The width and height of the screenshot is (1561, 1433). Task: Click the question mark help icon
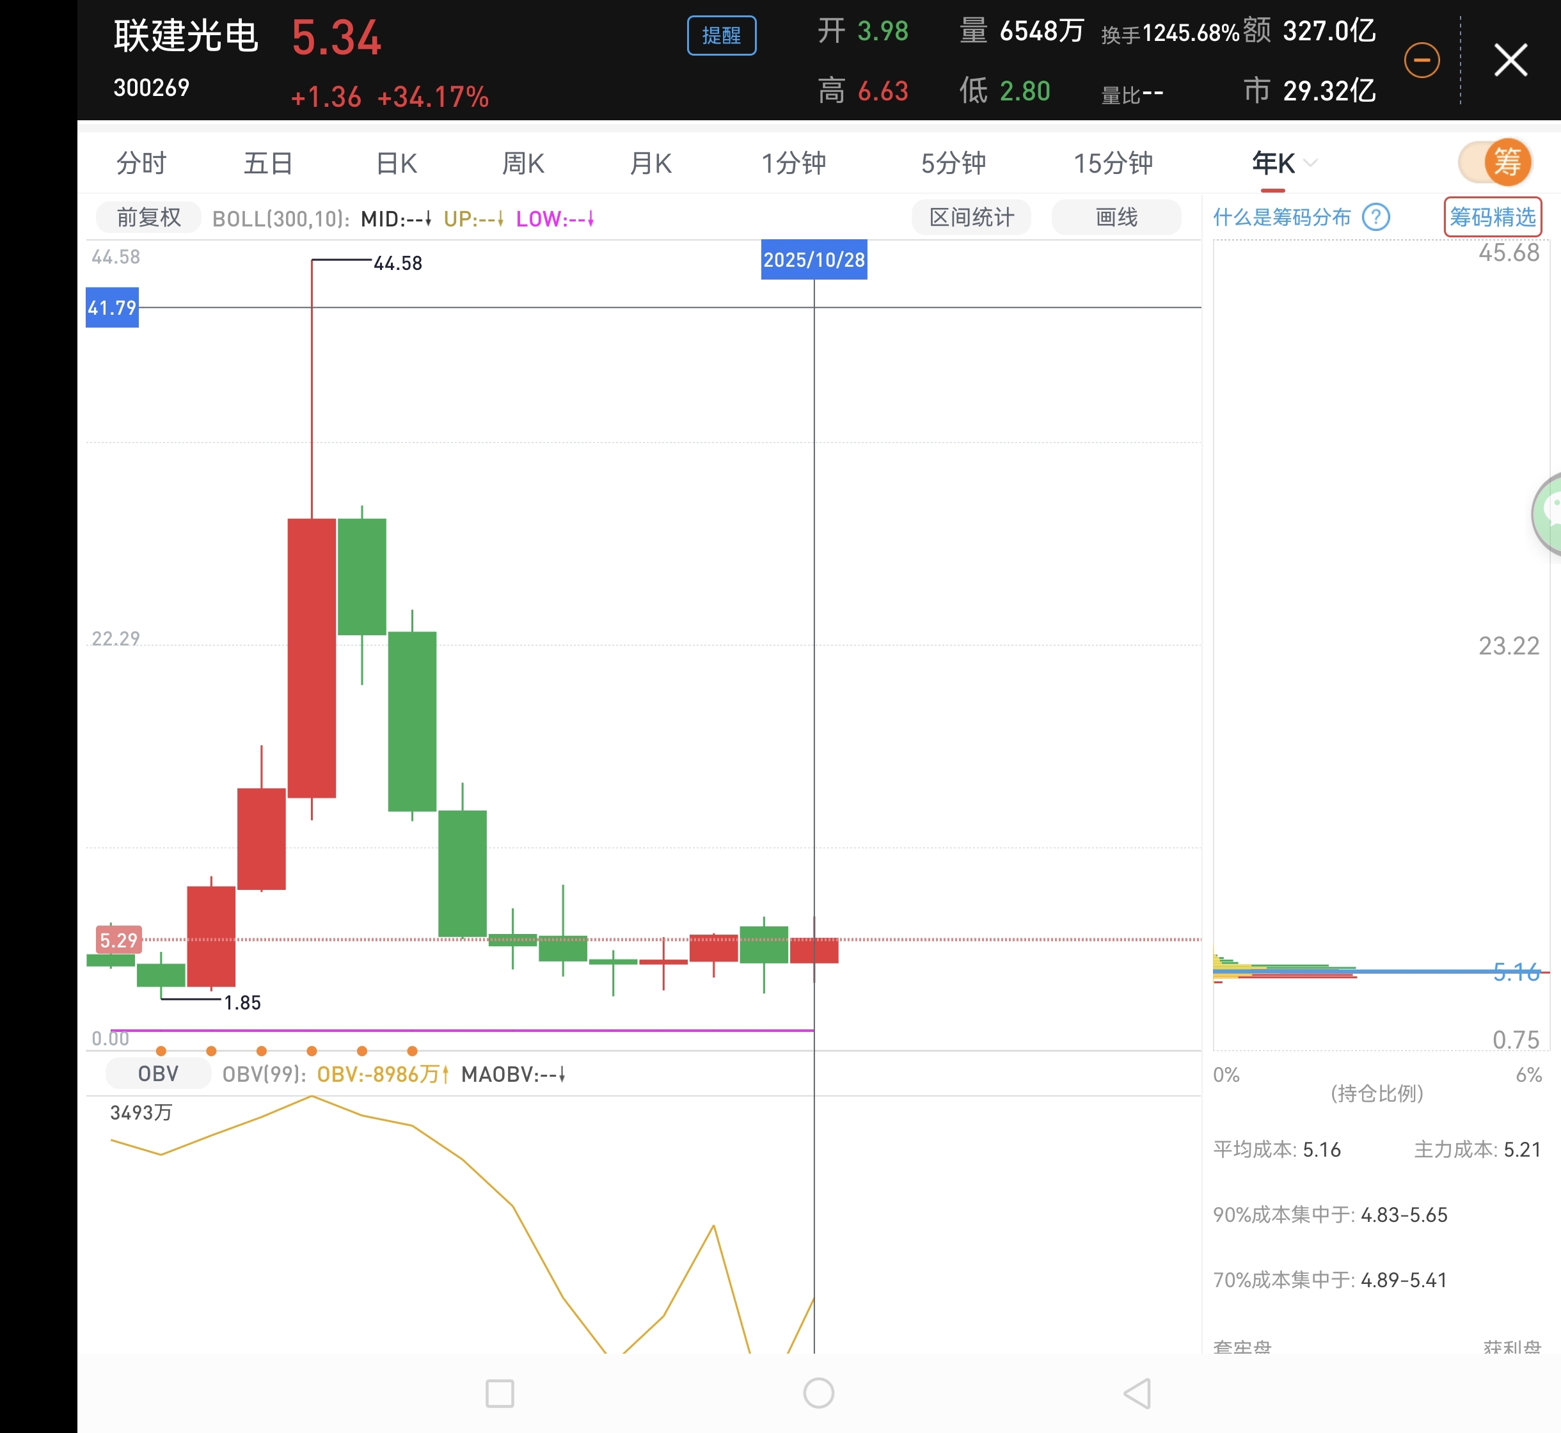(1375, 217)
